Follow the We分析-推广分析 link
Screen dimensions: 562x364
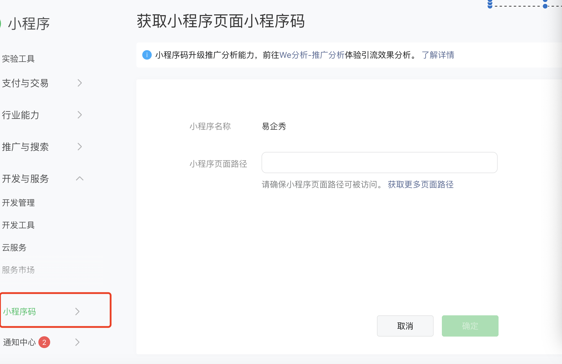(x=312, y=55)
